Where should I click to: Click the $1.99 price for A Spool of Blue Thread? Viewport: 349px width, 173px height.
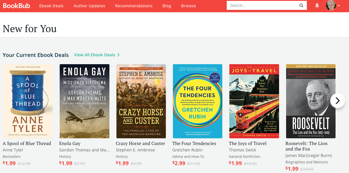point(9,163)
